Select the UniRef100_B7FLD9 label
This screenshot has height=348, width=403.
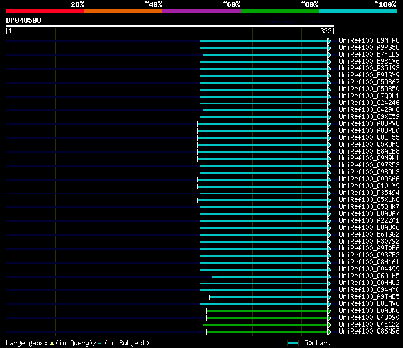click(369, 55)
